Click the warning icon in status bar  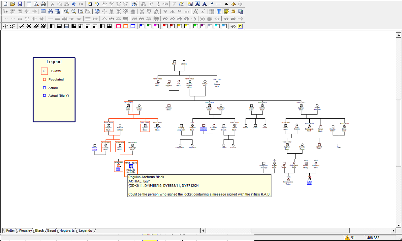(x=347, y=238)
